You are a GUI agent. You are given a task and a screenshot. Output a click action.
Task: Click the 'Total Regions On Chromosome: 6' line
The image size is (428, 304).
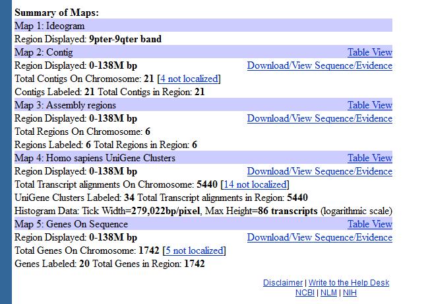(82, 132)
